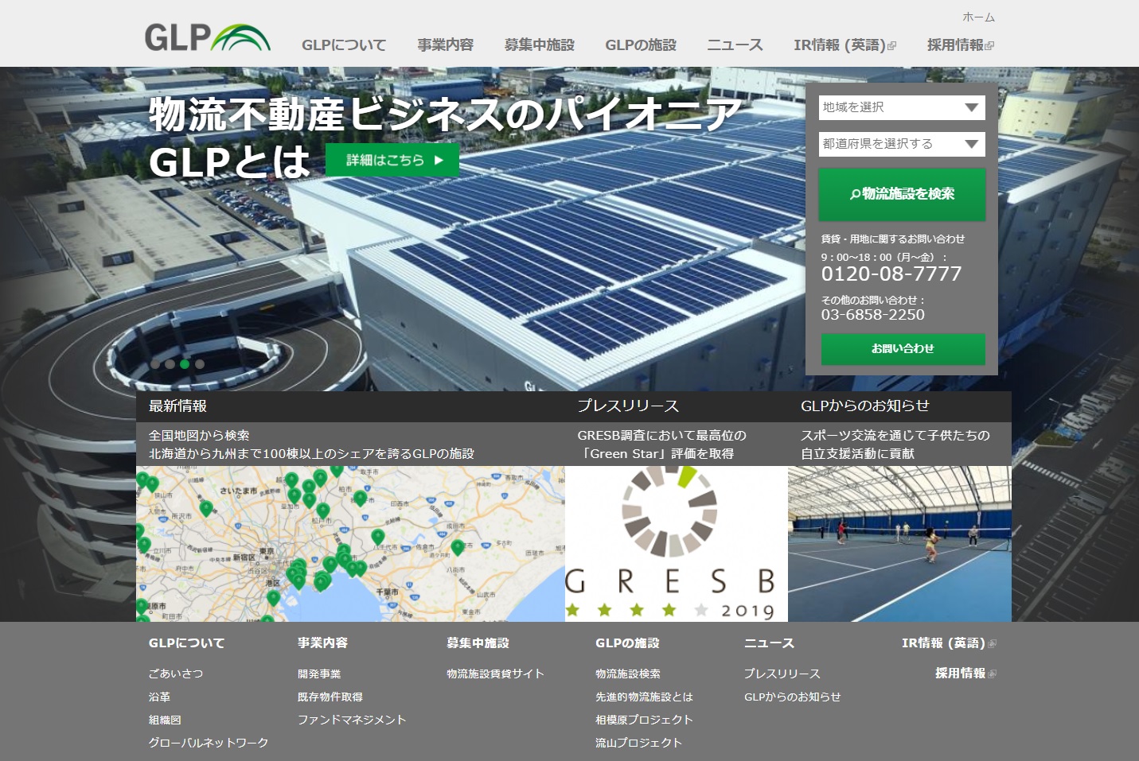Click footer heading ニュース
Viewport: 1139px width, 761px height.
pos(769,643)
